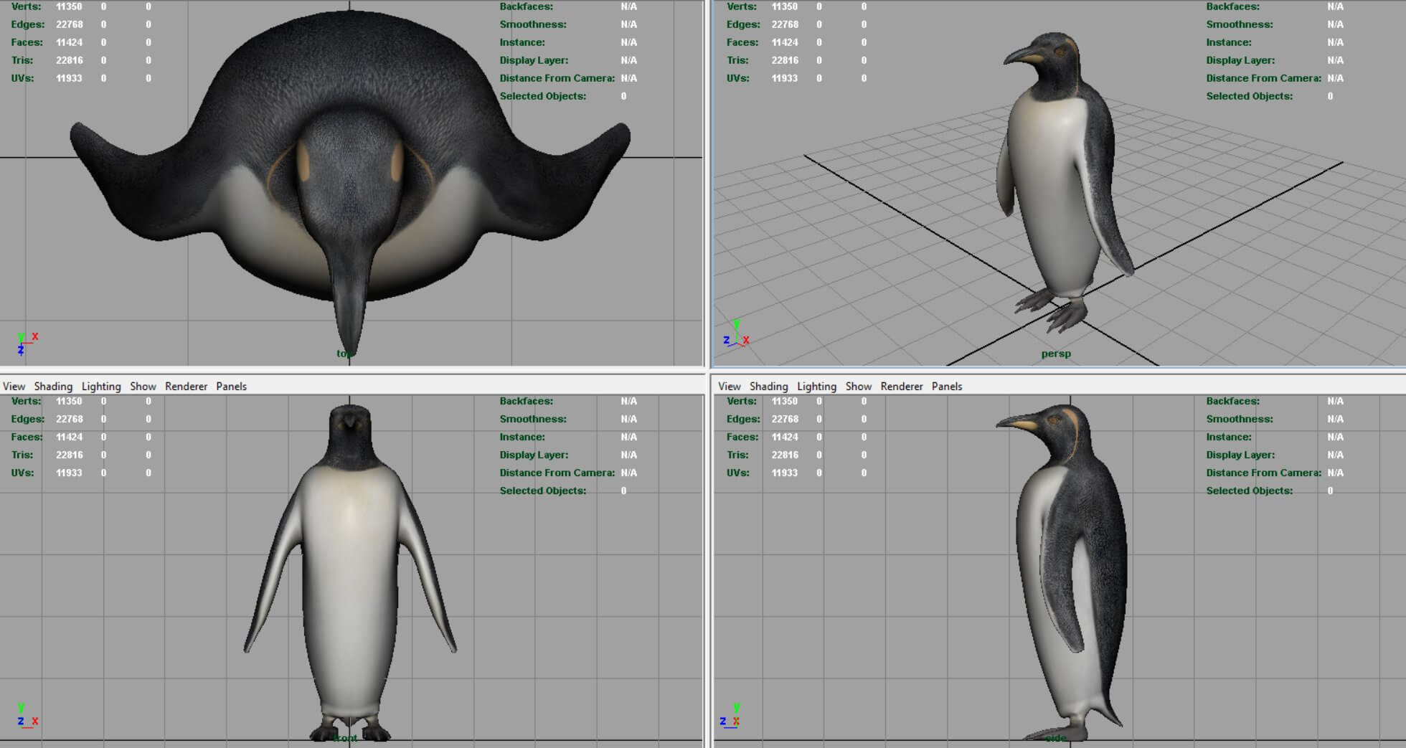Select the penguin's white belly in front view
Image resolution: width=1406 pixels, height=748 pixels.
click(x=349, y=574)
